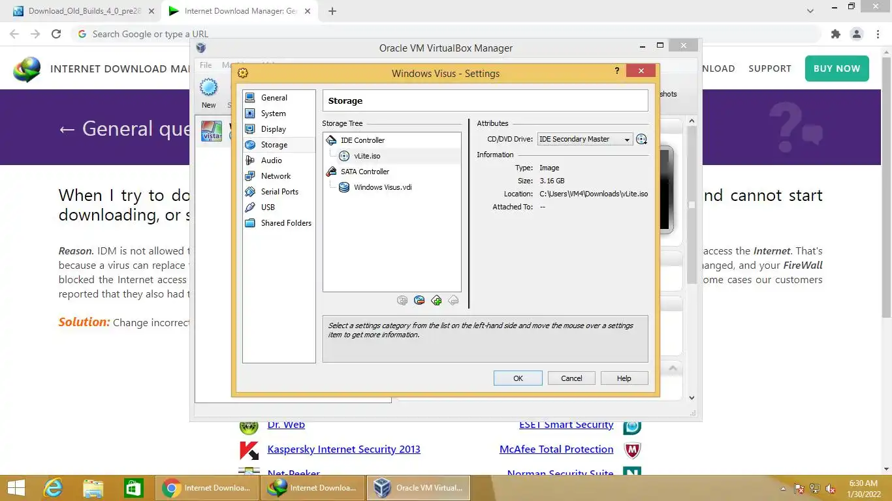Open the Dr. Web link
Image resolution: width=892 pixels, height=501 pixels.
click(x=286, y=425)
